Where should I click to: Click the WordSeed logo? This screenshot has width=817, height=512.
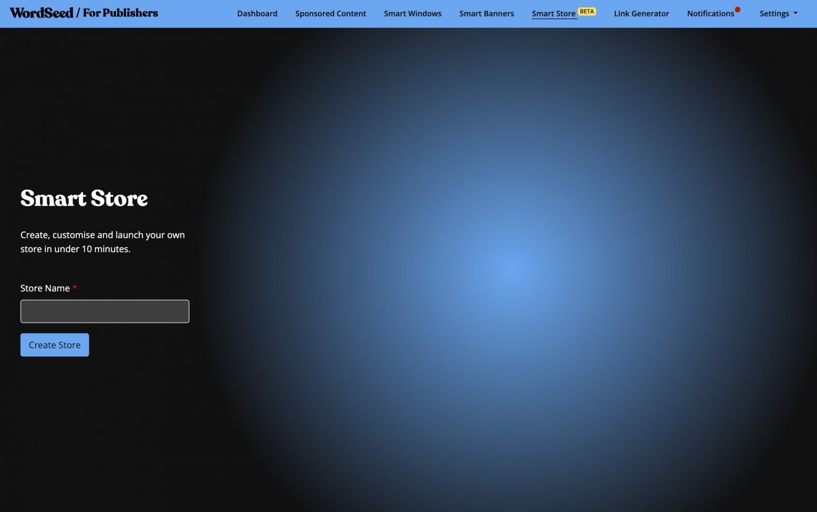pyautogui.click(x=41, y=13)
